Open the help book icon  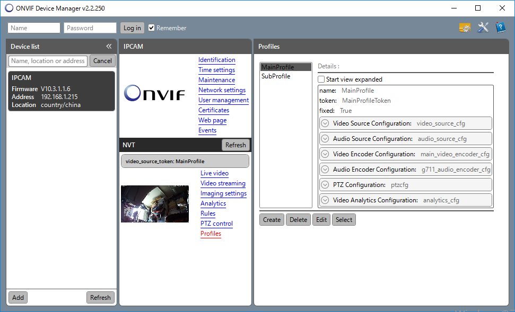pos(501,28)
